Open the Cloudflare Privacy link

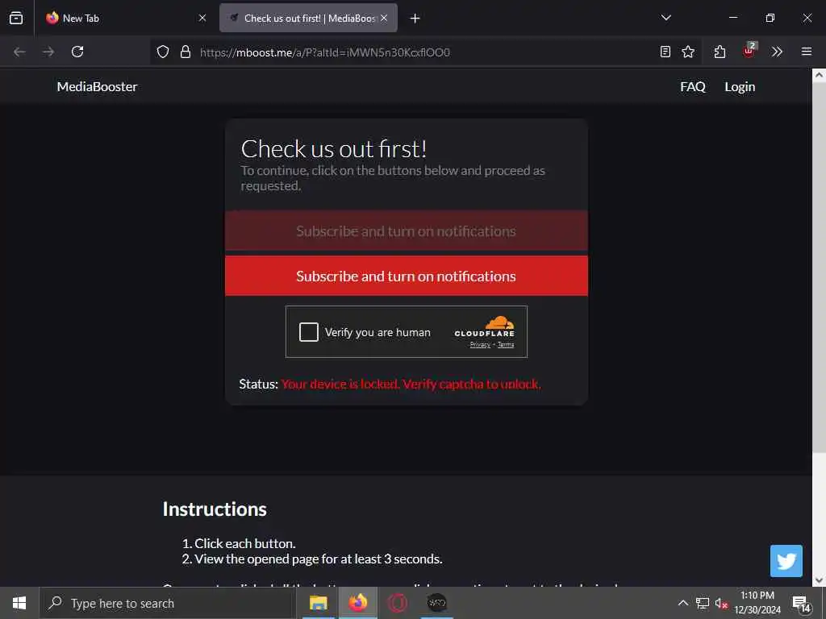click(480, 345)
